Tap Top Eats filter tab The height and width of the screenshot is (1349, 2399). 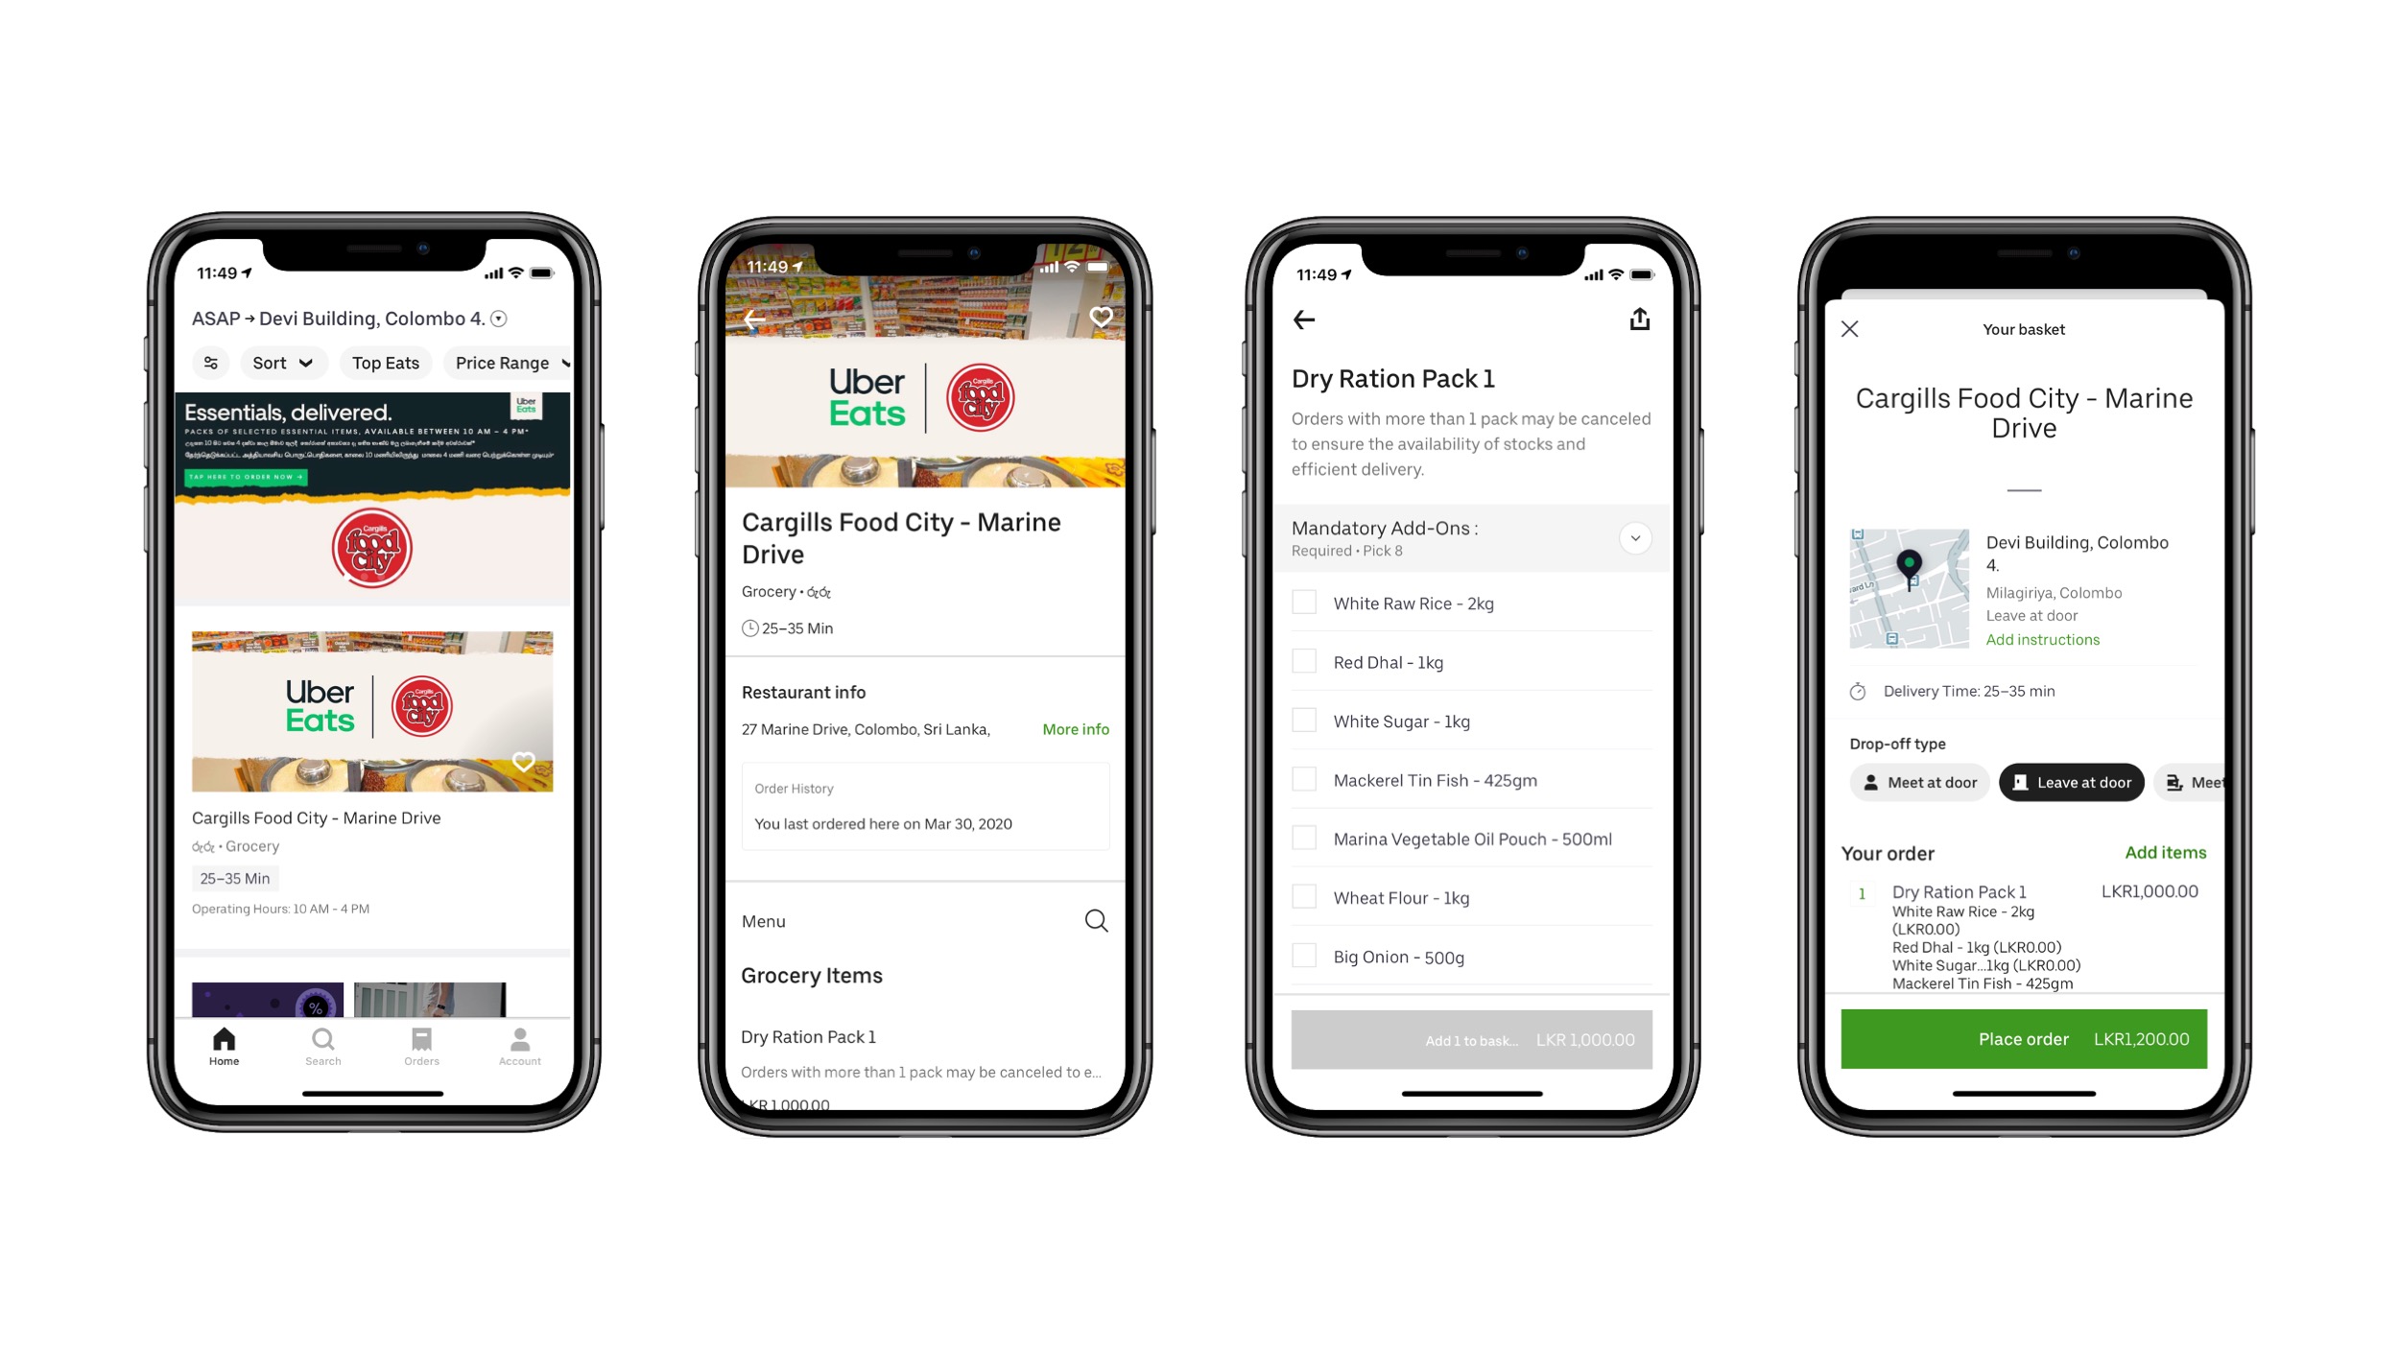(386, 363)
